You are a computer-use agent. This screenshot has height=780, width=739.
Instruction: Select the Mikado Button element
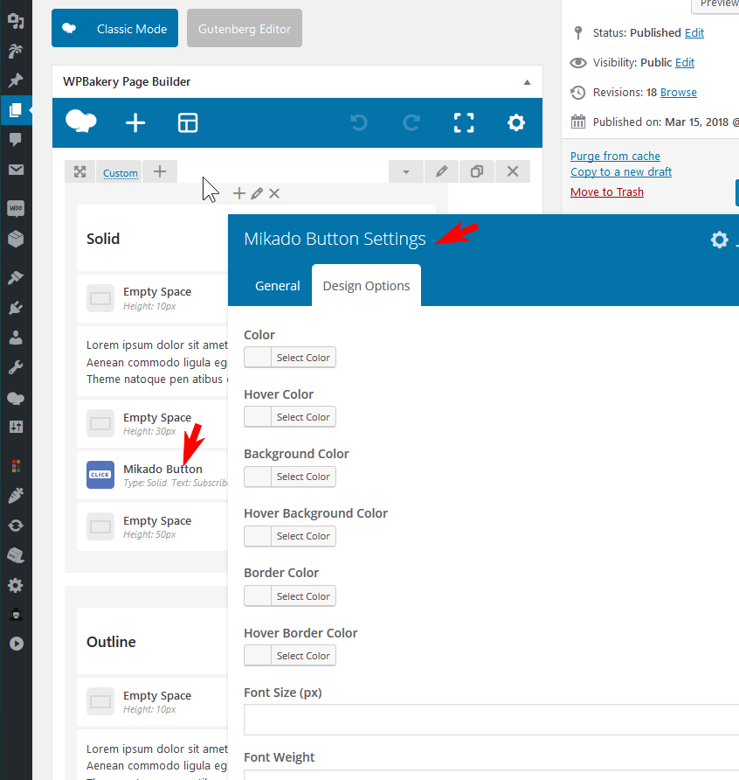[153, 475]
